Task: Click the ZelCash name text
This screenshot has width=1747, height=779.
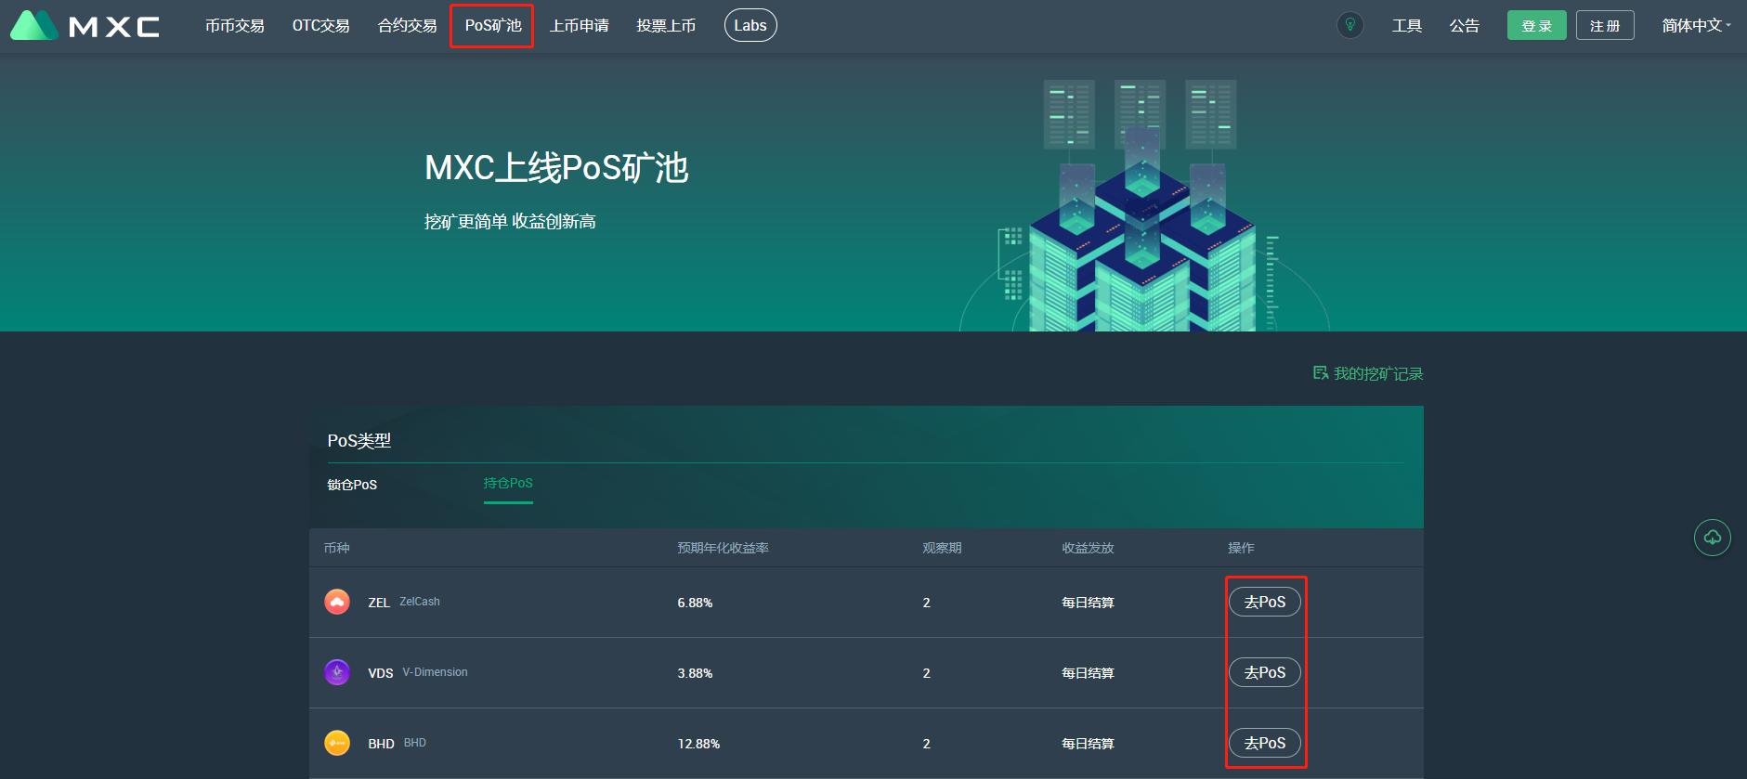Action: pos(420,602)
